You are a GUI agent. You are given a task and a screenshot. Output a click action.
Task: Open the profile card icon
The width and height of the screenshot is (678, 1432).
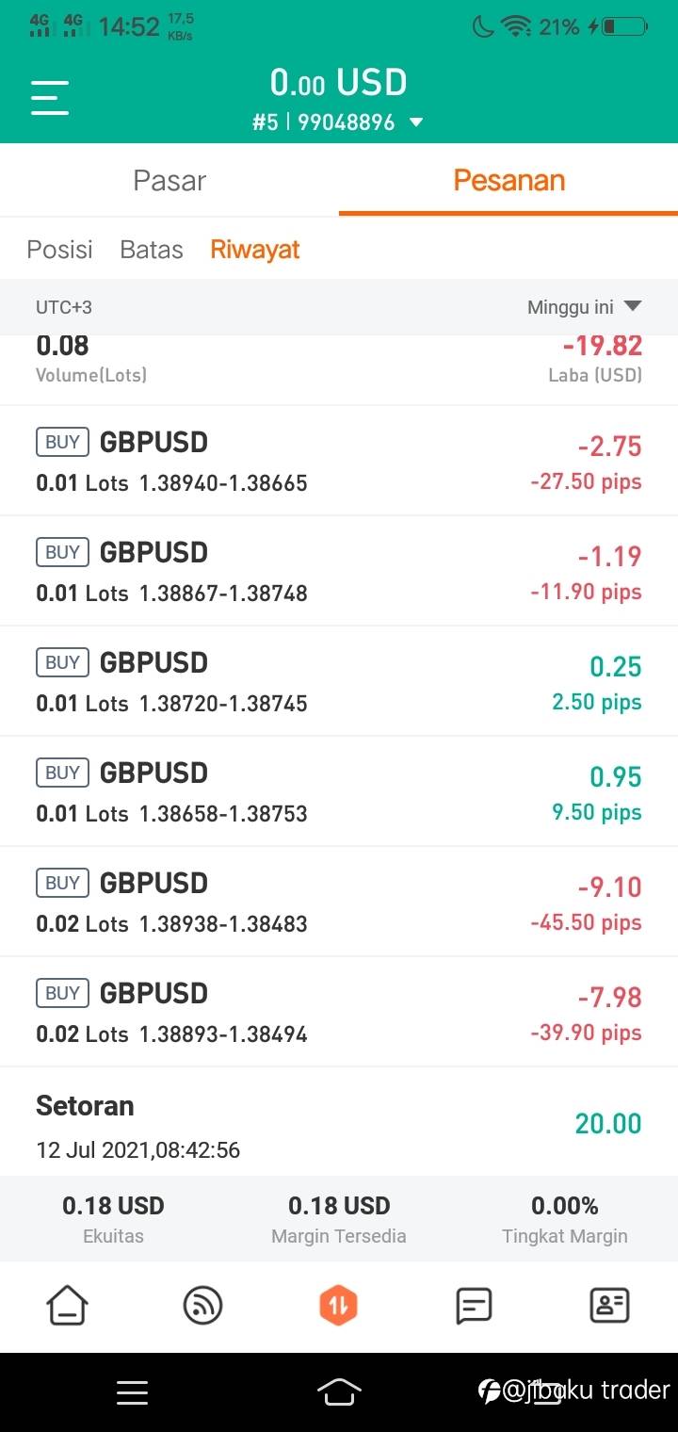click(609, 1306)
